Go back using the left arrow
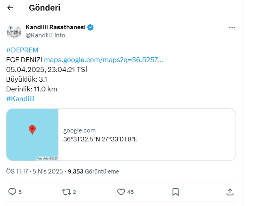The width and height of the screenshot is (264, 206). tap(10, 8)
